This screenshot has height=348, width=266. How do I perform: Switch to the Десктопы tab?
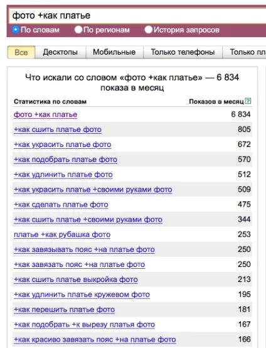[x=60, y=52]
